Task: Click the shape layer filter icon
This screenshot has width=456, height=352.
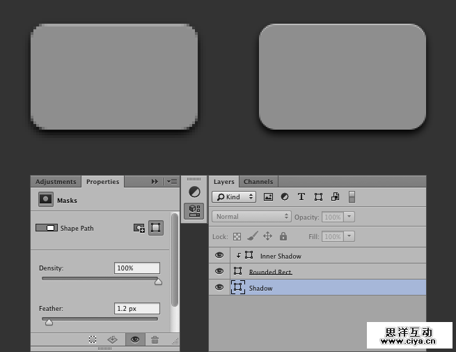Action: [x=318, y=197]
